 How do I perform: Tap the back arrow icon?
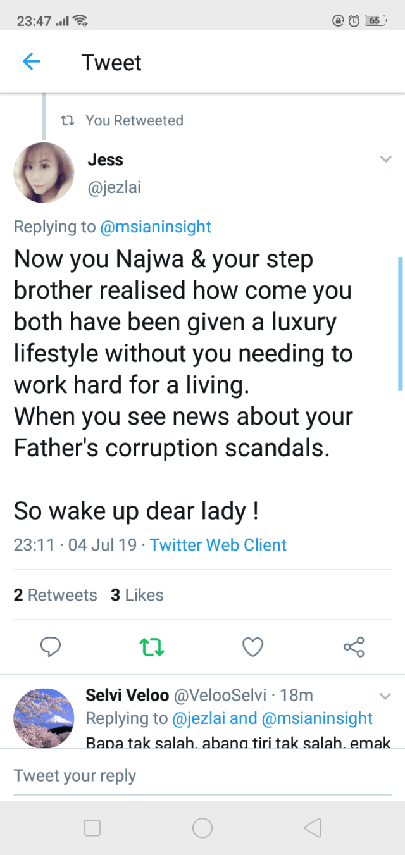(32, 62)
